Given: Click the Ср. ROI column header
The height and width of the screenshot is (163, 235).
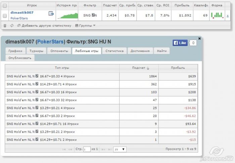Looking at the screenshot, I should (x=163, y=5).
